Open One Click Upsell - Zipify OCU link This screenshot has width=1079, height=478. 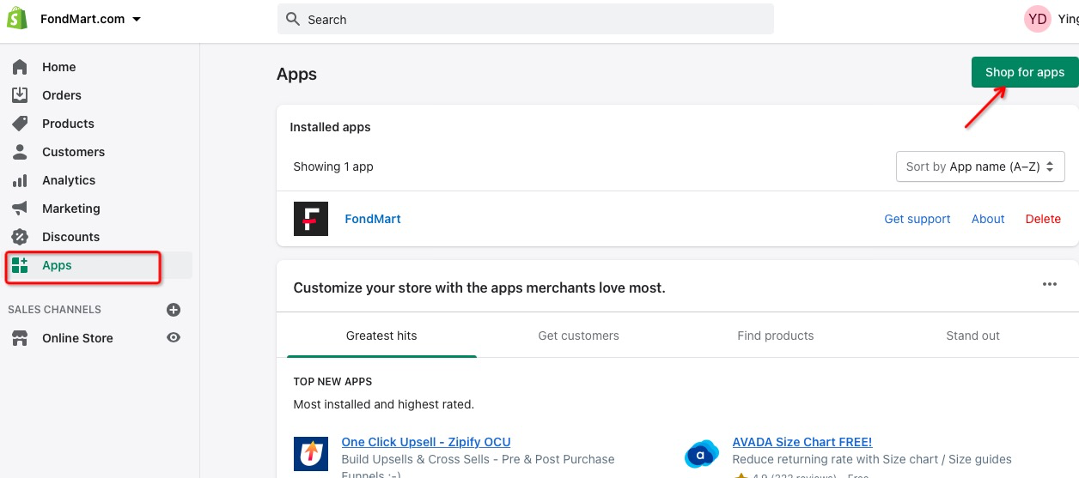click(426, 442)
